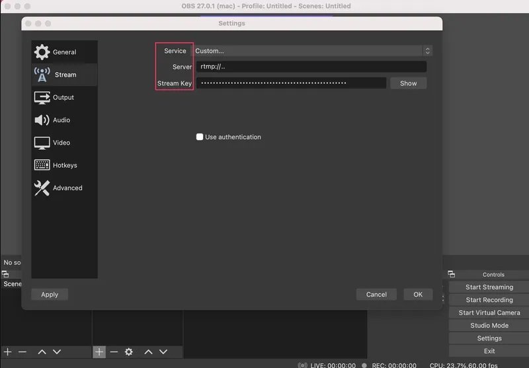Go to Output settings

[x=64, y=97]
